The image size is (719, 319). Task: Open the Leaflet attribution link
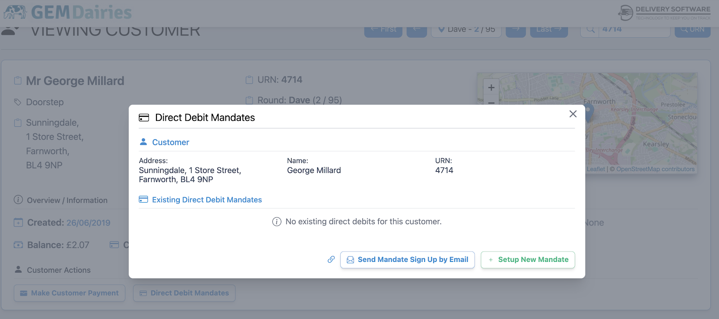coord(595,169)
